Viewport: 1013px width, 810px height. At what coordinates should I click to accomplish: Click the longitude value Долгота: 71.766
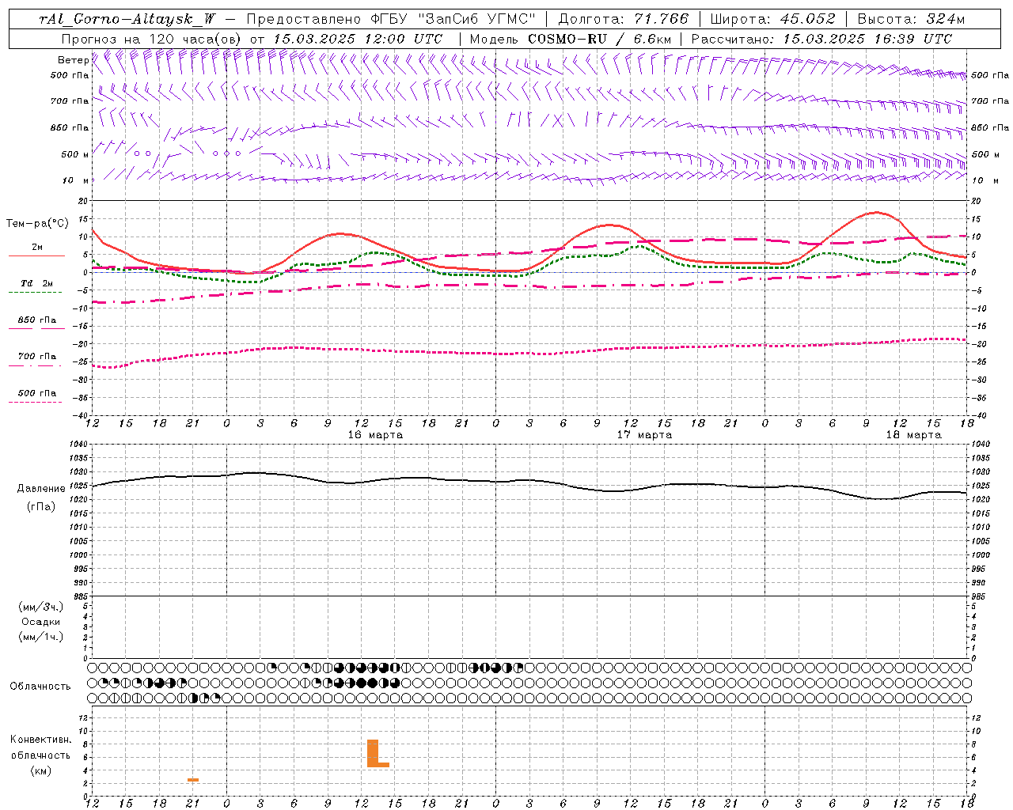pyautogui.click(x=624, y=19)
